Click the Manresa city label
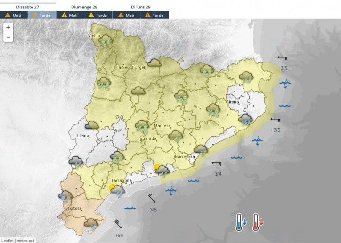This screenshot has width=341, height=243. [162, 126]
